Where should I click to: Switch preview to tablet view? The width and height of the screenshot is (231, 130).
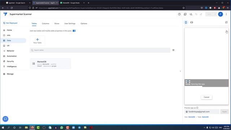click(x=192, y=22)
